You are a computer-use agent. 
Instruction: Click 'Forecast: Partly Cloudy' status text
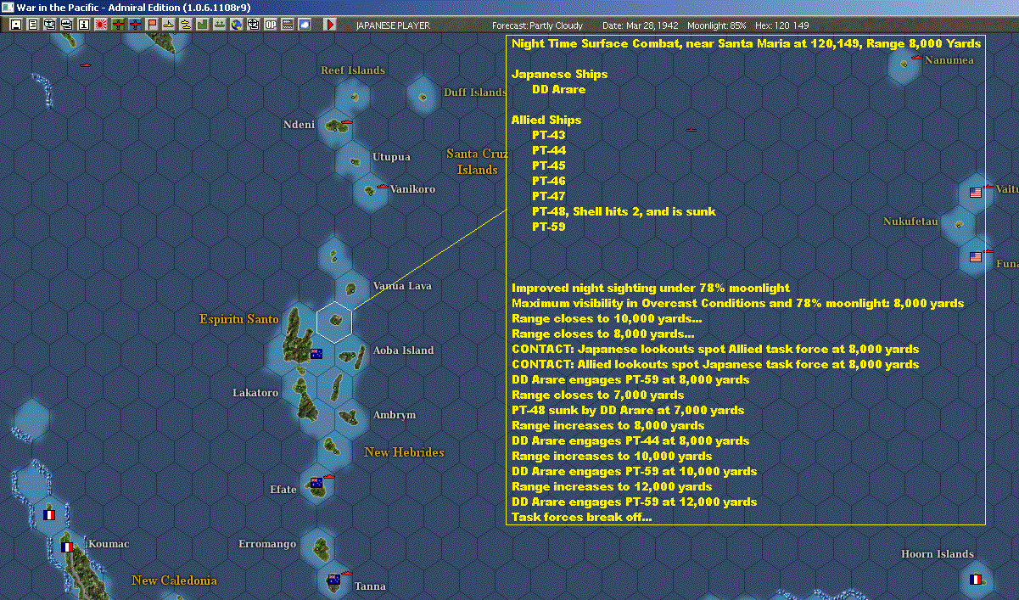(538, 25)
